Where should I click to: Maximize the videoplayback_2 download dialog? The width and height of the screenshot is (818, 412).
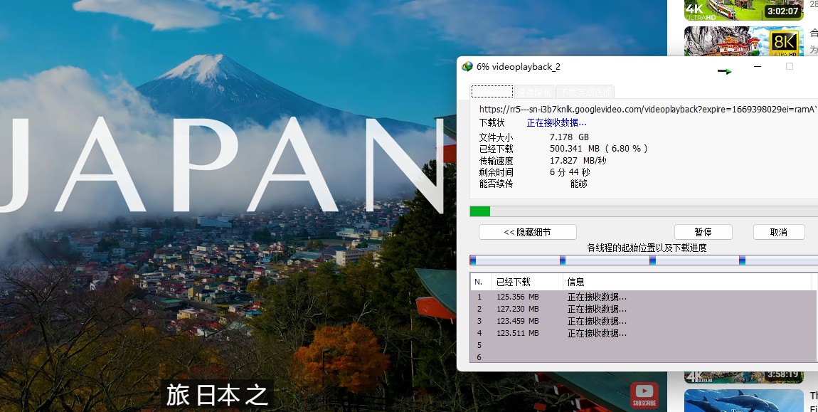tap(789, 66)
